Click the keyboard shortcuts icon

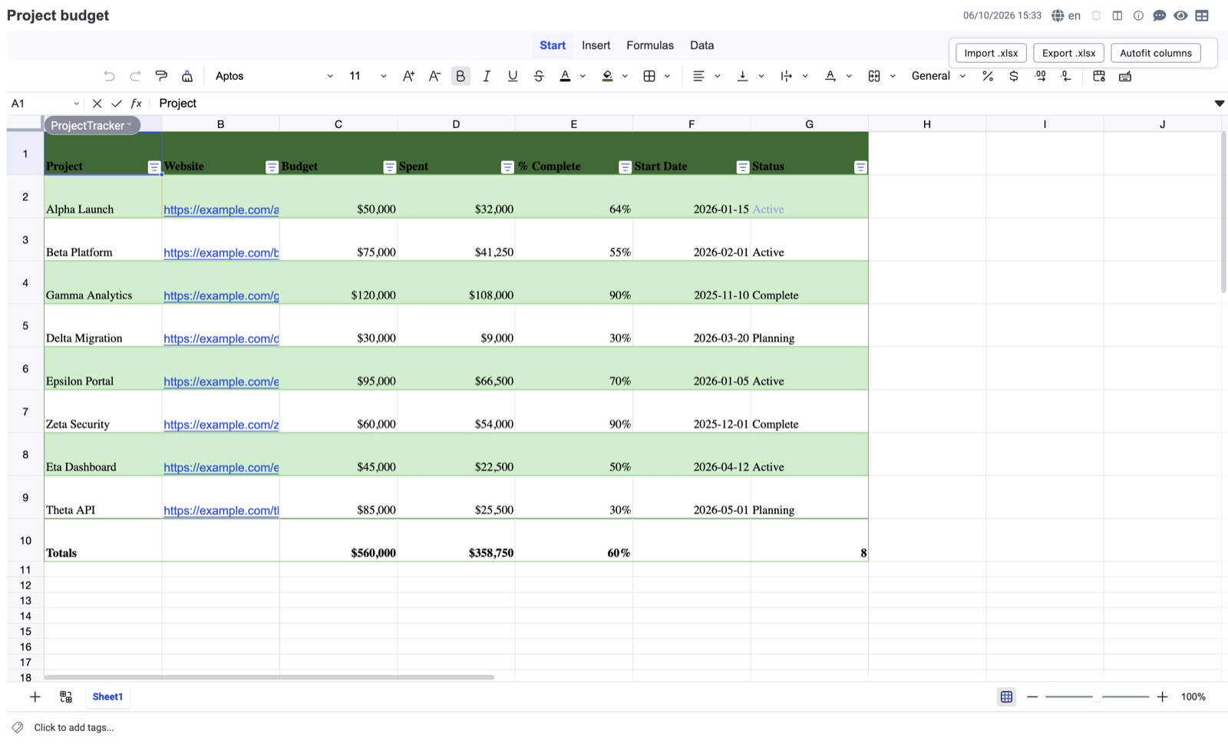click(x=1125, y=76)
